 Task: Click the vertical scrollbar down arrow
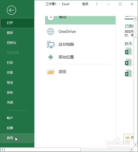pos(135,145)
